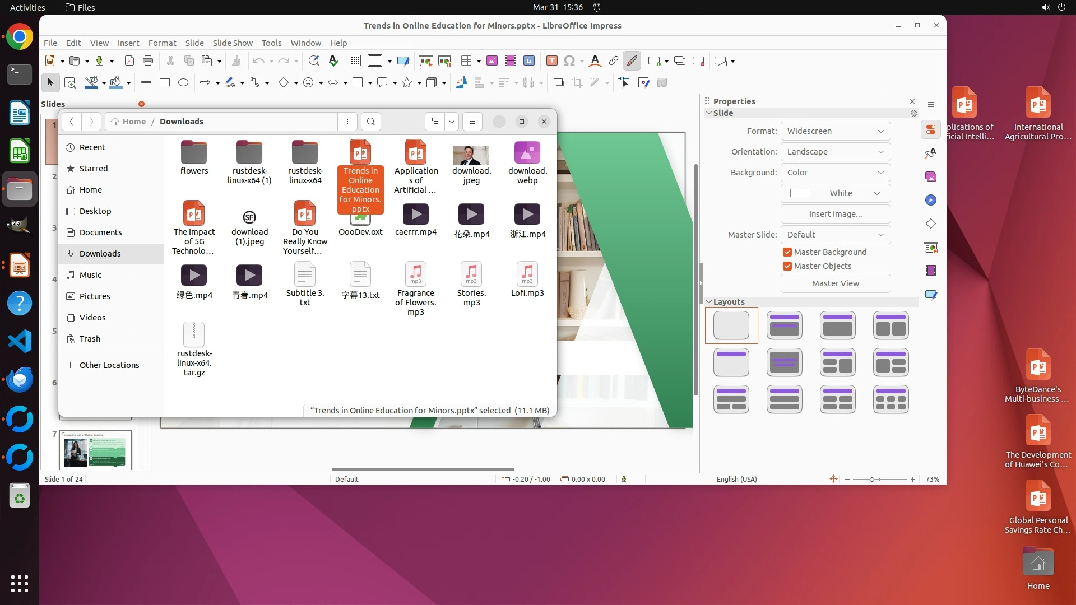1076x605 pixels.
Task: Click the Display Grid toolbar icon
Action: (x=355, y=61)
